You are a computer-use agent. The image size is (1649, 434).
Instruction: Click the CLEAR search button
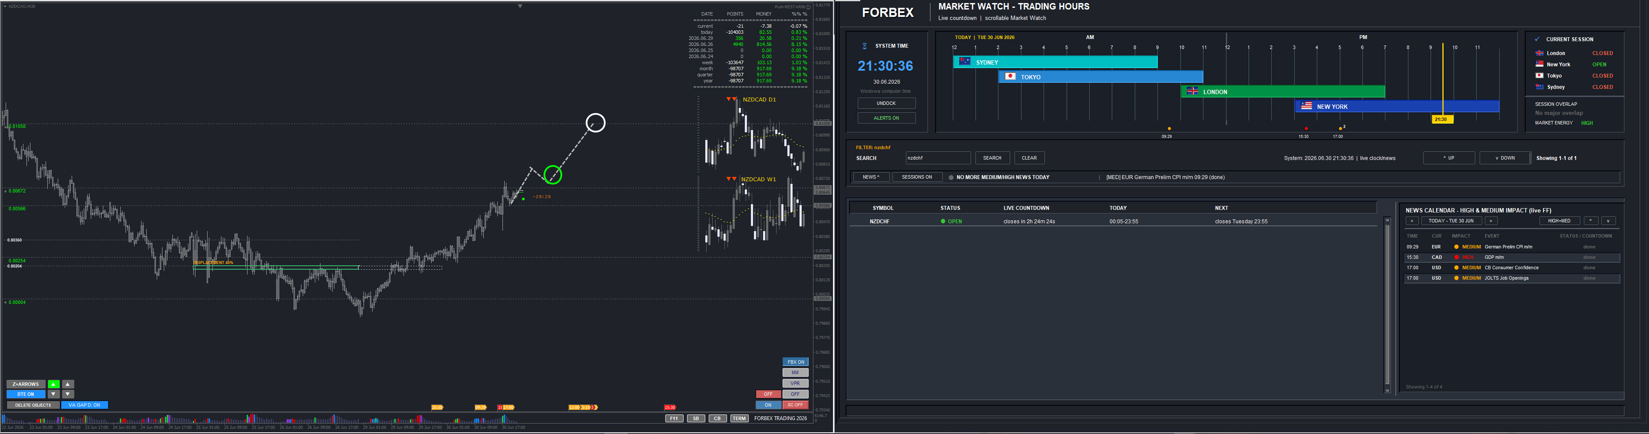tap(1029, 158)
